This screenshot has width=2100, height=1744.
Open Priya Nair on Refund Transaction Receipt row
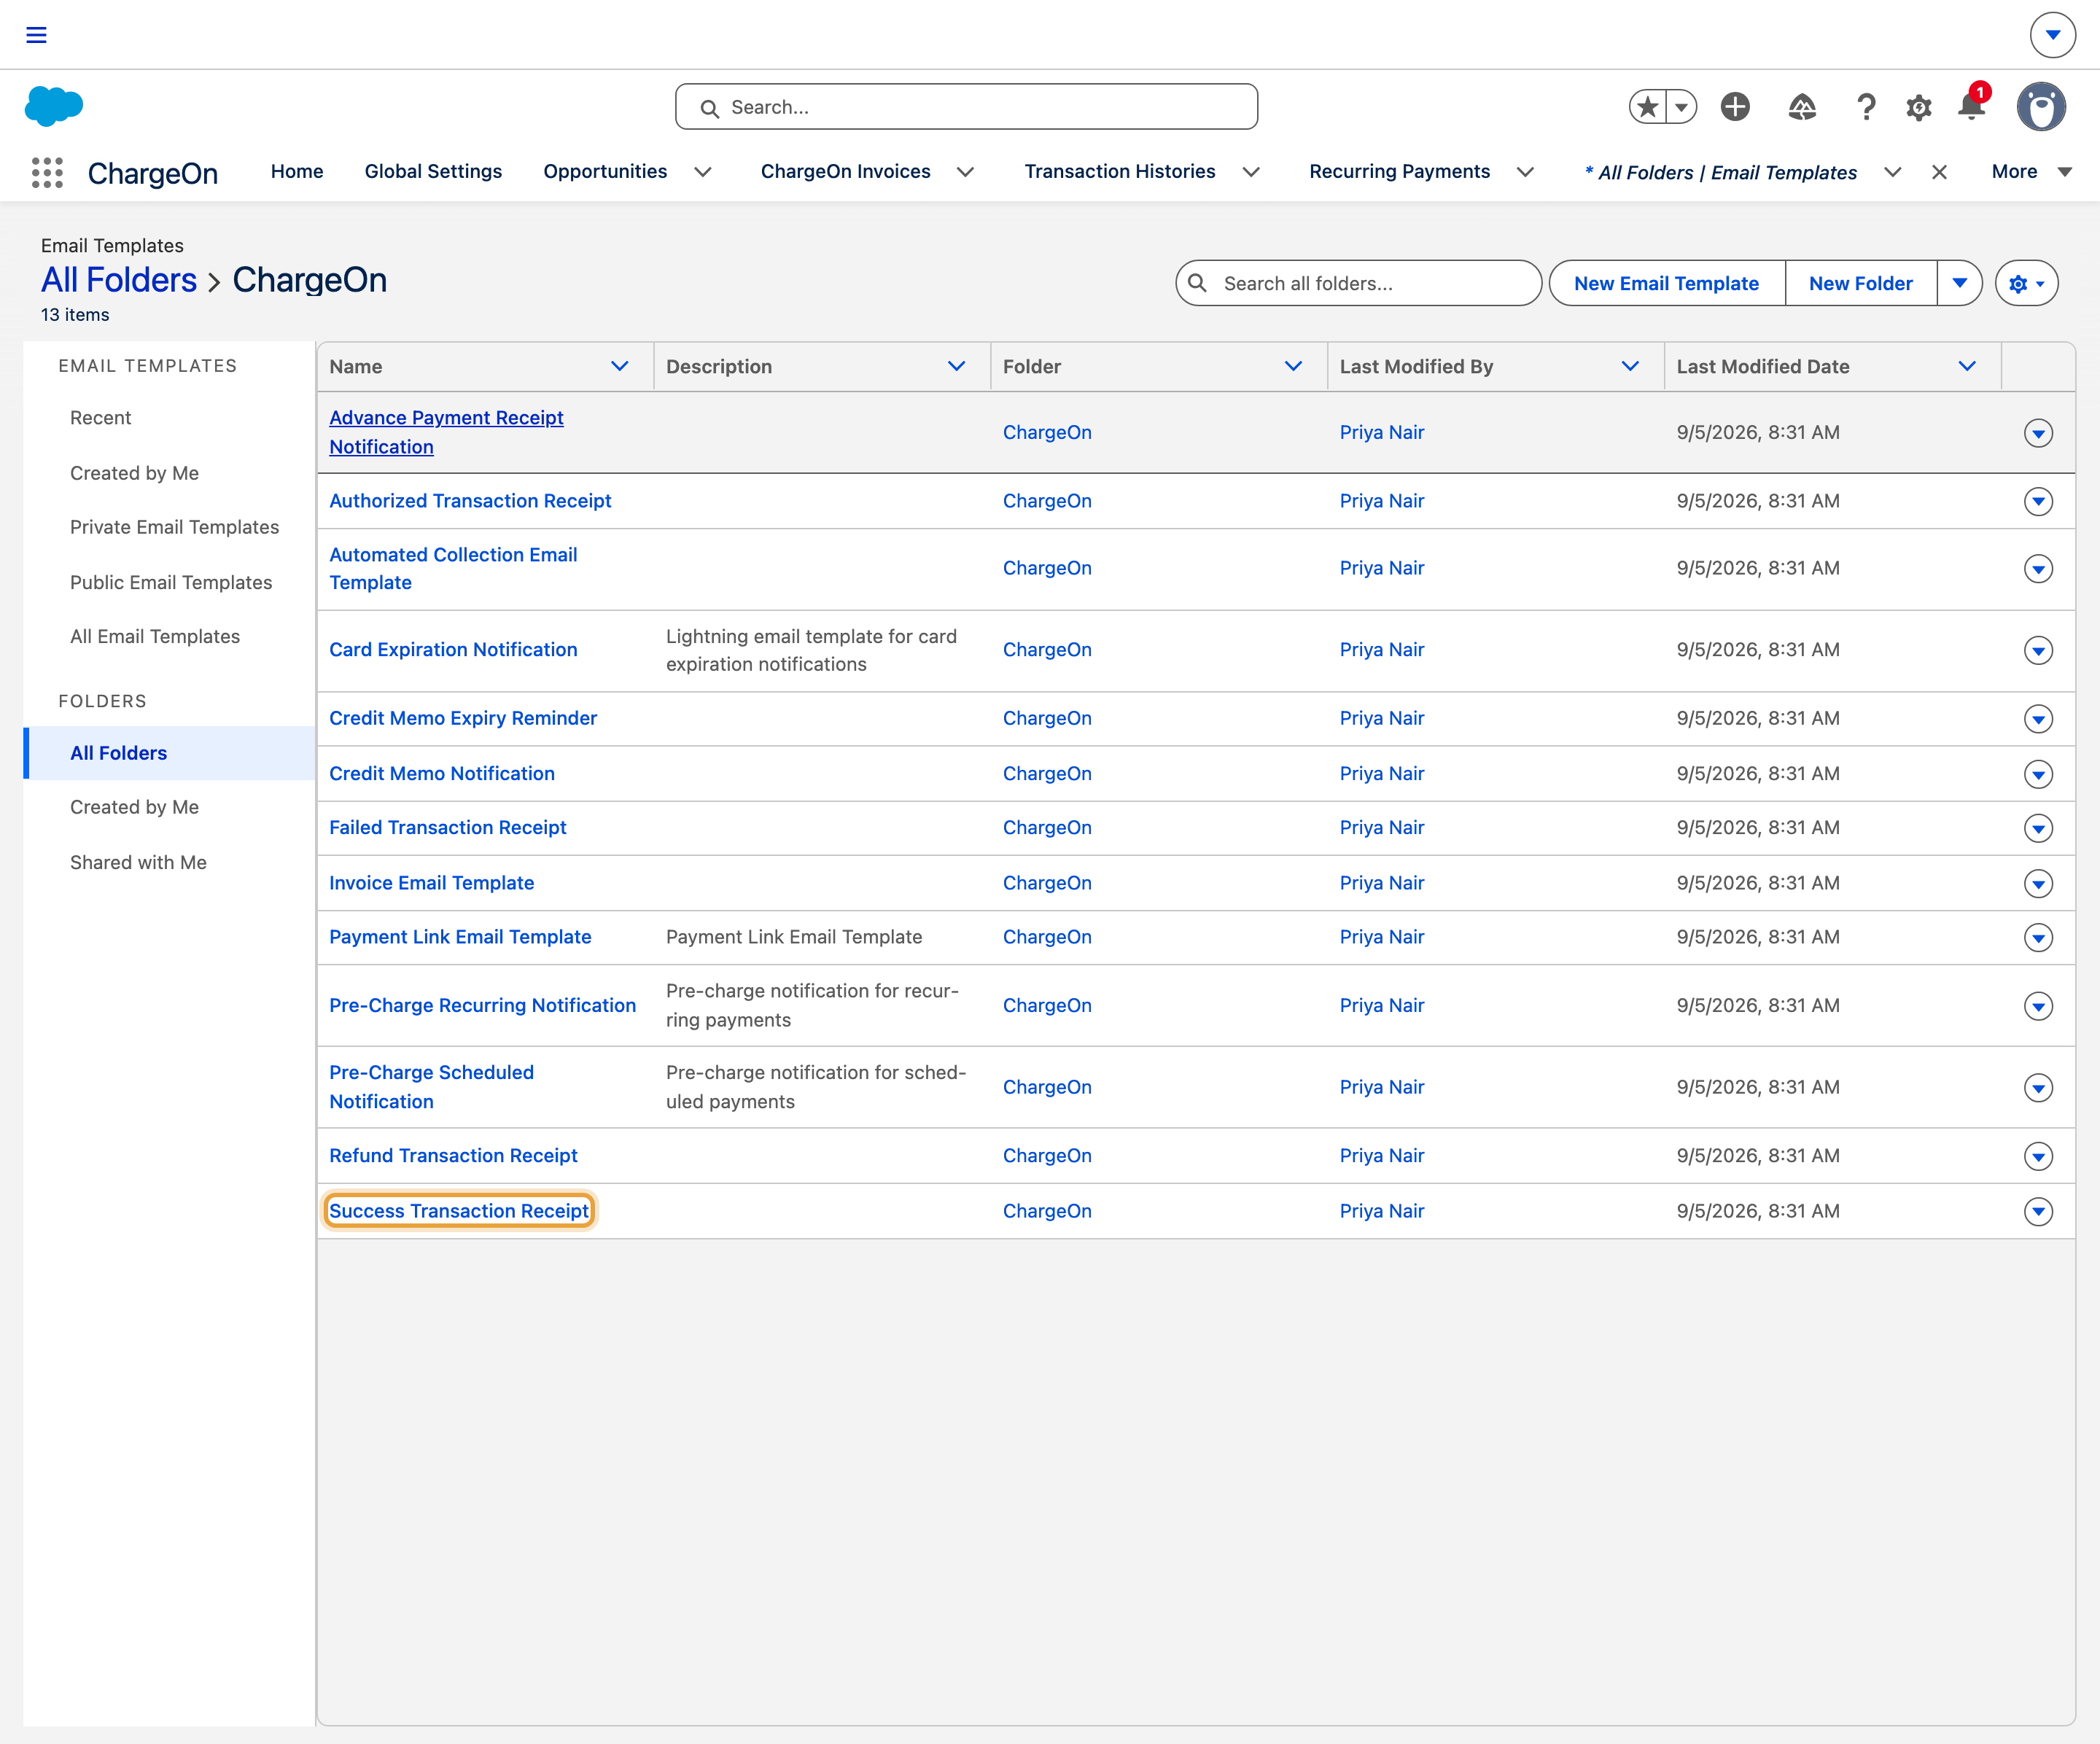click(x=1381, y=1156)
